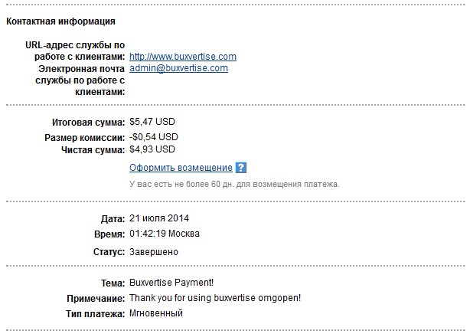Click the Итоговая сумма label
The width and height of the screenshot is (470, 334).
(88, 123)
